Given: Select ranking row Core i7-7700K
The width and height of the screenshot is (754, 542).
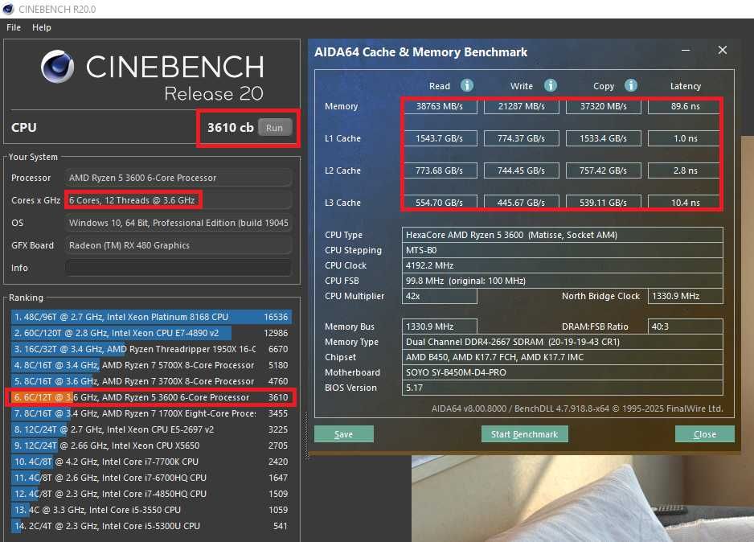Looking at the screenshot, I should [151, 462].
